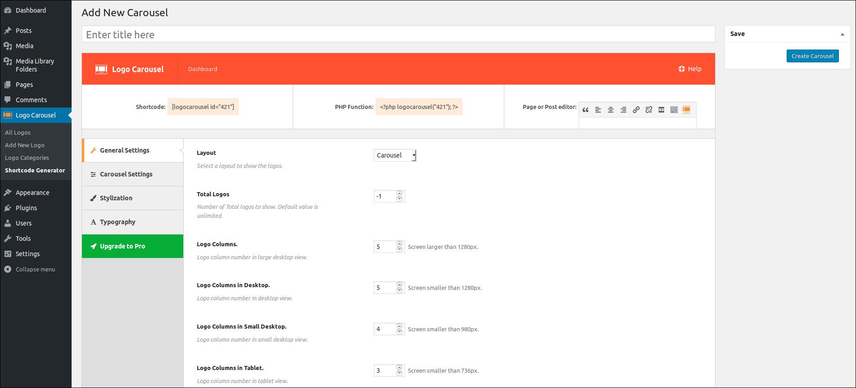Increase the Logo Columns in Desktop value
The image size is (856, 388).
click(399, 285)
